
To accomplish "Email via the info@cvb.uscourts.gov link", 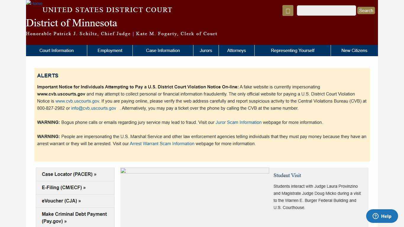I will click(x=93, y=108).
